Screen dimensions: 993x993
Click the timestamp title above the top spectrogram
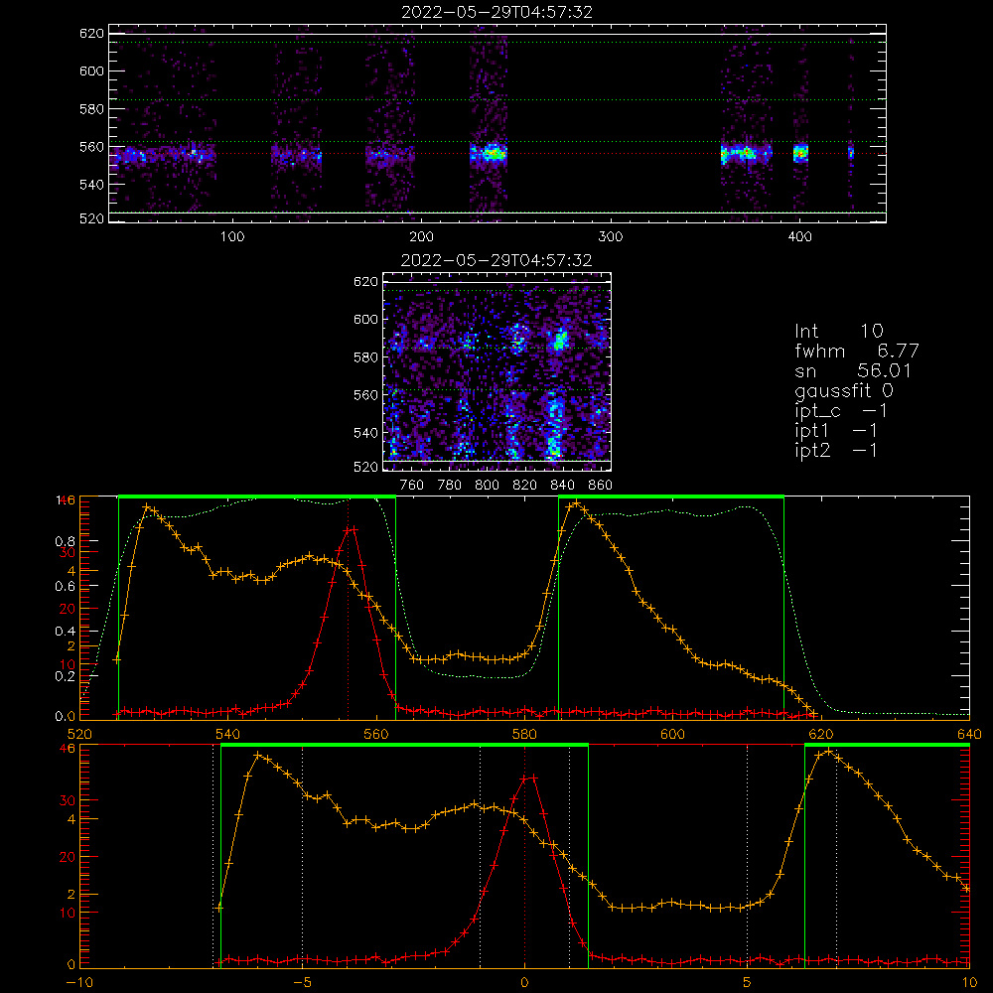pos(496,12)
